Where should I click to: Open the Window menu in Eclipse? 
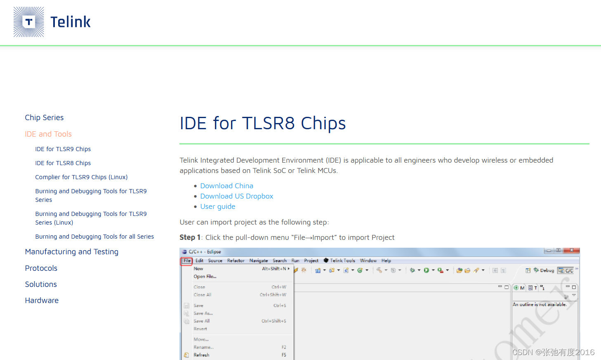pyautogui.click(x=368, y=261)
